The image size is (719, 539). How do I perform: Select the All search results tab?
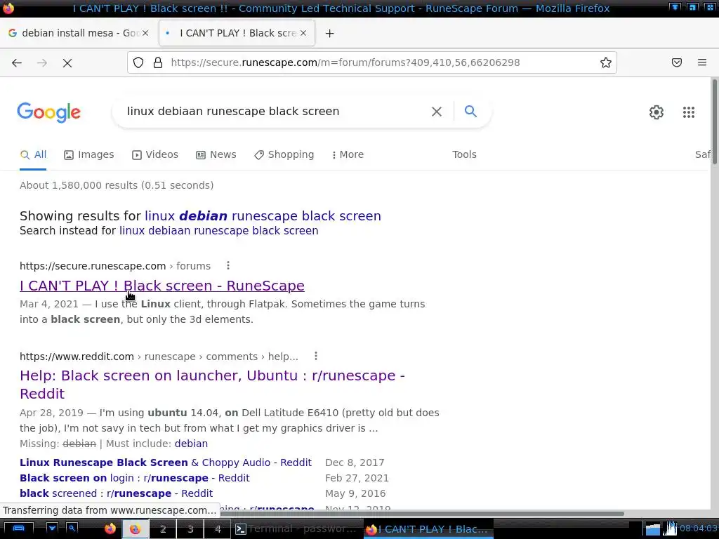(x=33, y=155)
